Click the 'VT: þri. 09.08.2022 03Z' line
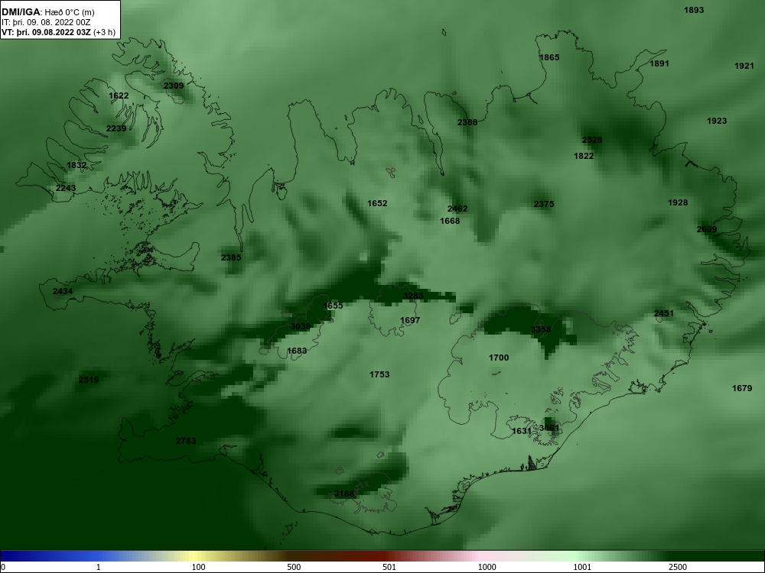This screenshot has width=765, height=573. click(59, 32)
